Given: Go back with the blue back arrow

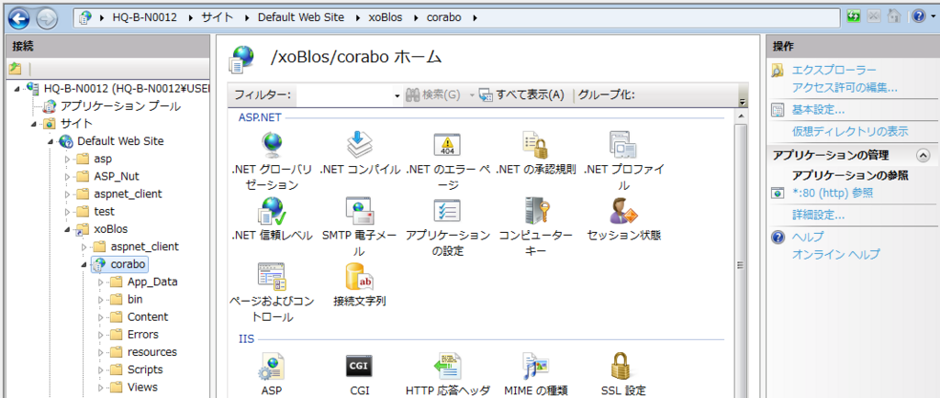Looking at the screenshot, I should pos(20,18).
